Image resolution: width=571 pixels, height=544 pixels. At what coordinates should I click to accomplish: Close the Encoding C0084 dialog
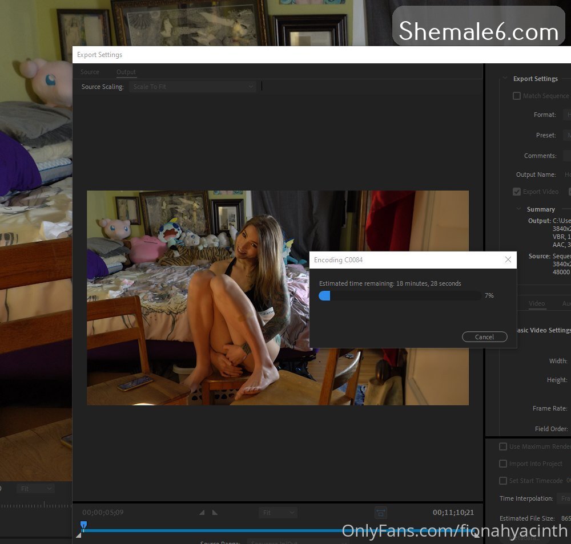(508, 260)
